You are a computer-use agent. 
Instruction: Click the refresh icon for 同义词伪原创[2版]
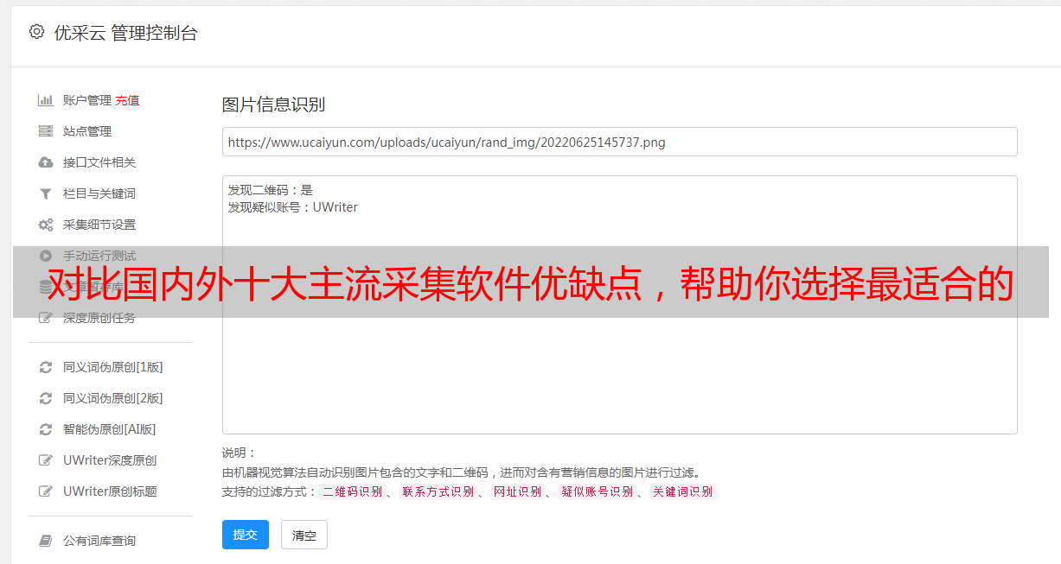(x=46, y=398)
